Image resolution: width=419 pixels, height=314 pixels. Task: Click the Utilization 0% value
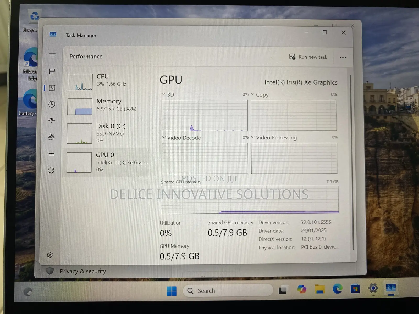click(166, 233)
